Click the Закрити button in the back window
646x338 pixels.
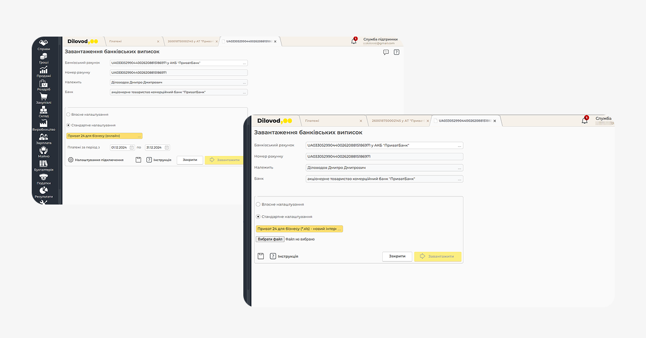(x=190, y=160)
